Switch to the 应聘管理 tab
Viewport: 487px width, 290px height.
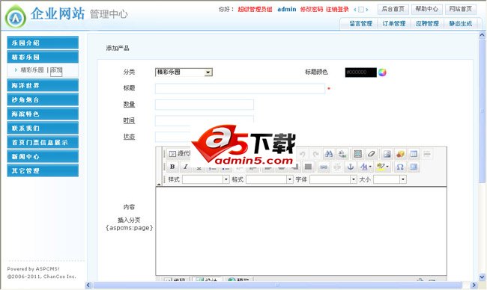pos(427,24)
